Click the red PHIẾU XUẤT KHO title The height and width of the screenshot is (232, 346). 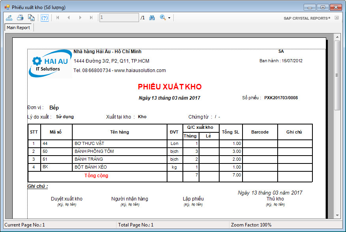coord(170,87)
